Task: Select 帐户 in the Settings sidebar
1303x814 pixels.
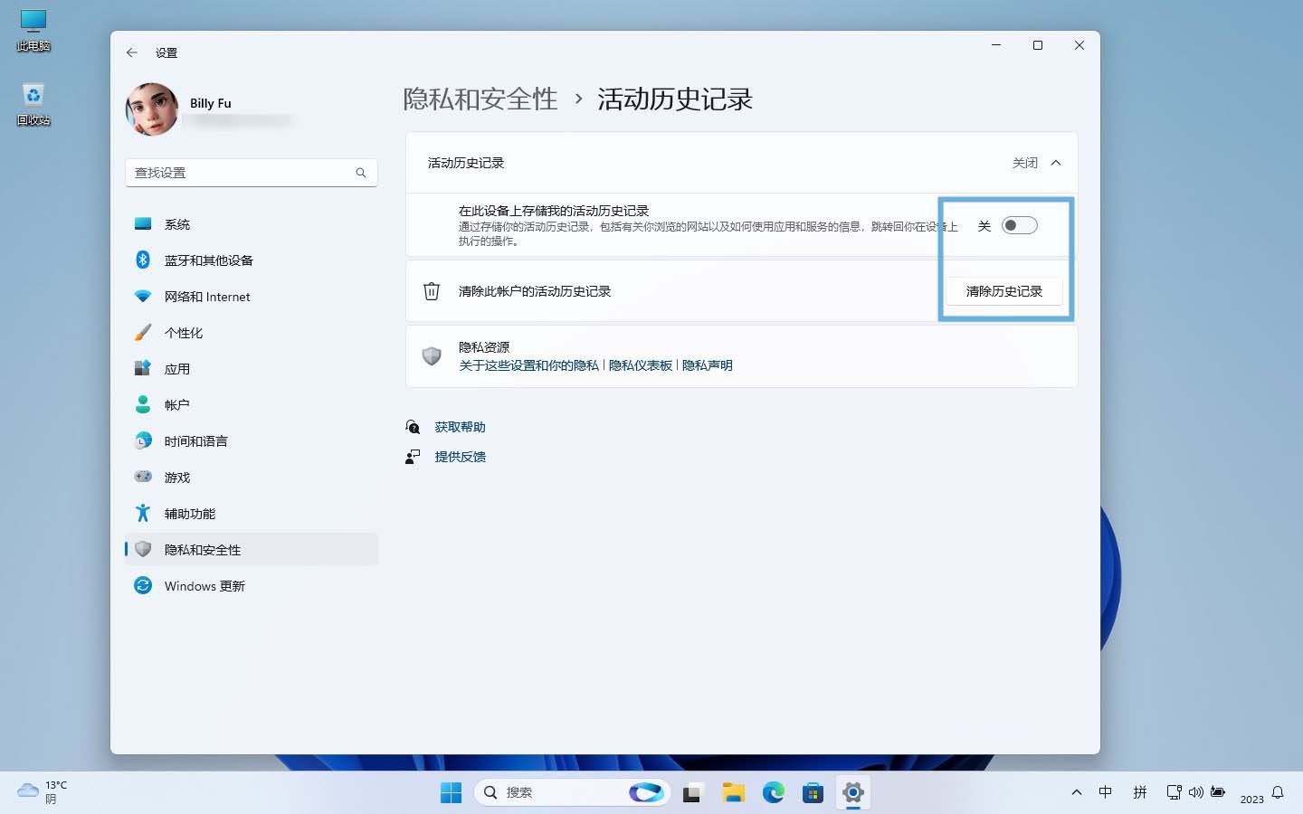Action: click(143, 404)
